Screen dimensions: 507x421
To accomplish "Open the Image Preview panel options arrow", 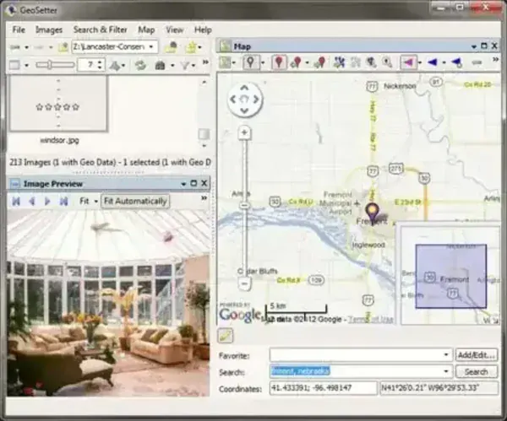I will pyautogui.click(x=183, y=184).
